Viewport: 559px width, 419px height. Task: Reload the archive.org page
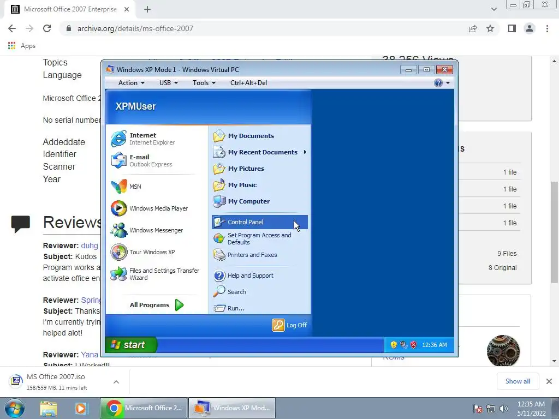click(x=47, y=28)
